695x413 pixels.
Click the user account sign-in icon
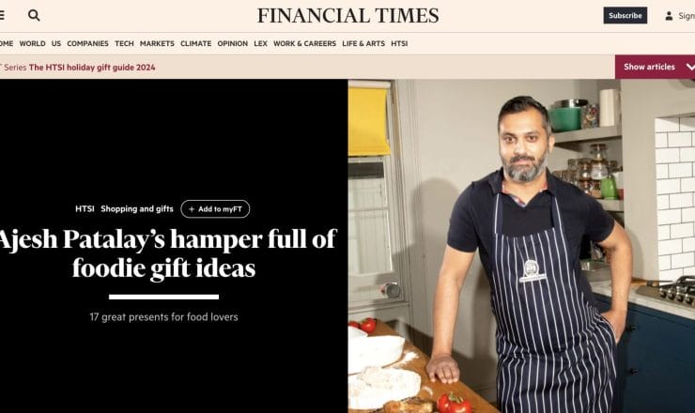tap(669, 16)
